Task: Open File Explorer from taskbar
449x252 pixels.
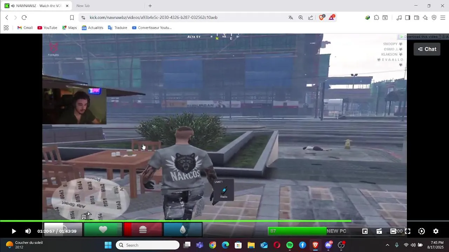Action: tap(251, 245)
